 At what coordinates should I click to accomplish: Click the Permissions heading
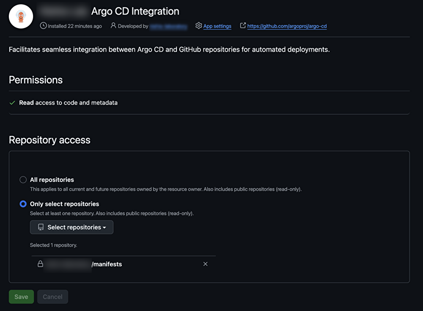point(36,80)
